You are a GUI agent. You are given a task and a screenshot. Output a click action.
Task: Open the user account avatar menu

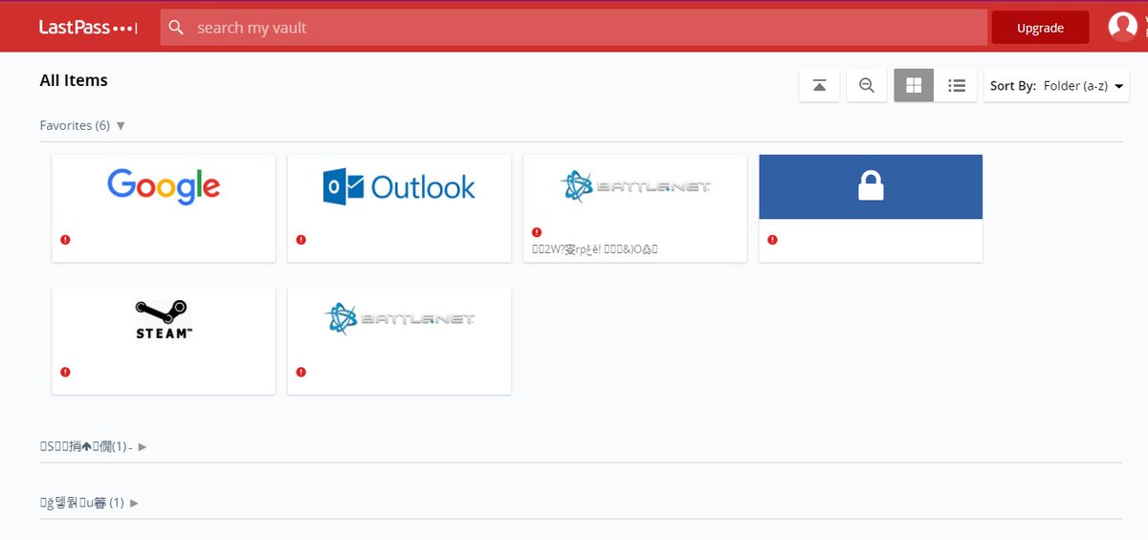tap(1122, 27)
